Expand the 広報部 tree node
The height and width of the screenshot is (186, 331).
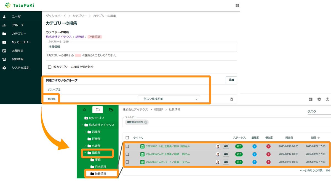coord(85,146)
